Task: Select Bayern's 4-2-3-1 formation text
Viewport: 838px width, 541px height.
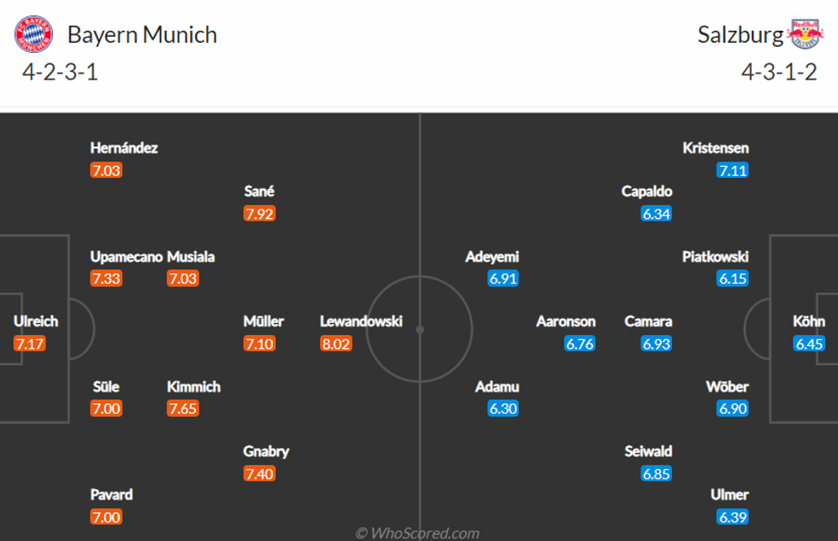Action: (x=60, y=72)
